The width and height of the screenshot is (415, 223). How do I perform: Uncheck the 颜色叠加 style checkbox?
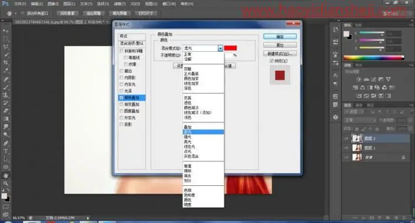click(121, 98)
